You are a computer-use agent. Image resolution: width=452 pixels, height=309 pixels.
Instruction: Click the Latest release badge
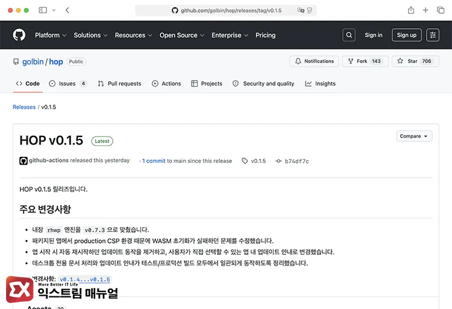click(x=102, y=141)
